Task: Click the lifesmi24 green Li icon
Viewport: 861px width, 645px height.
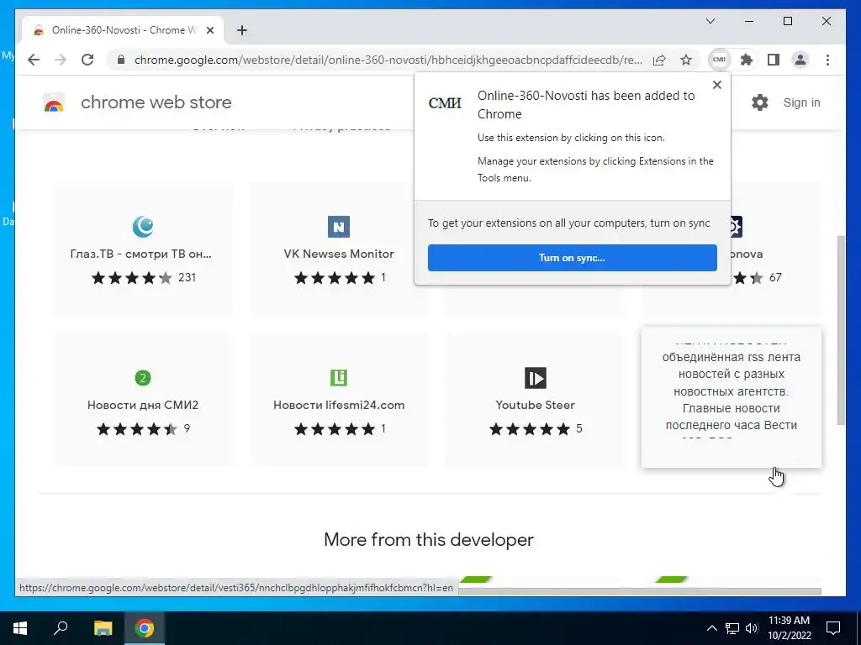Action: click(x=339, y=378)
